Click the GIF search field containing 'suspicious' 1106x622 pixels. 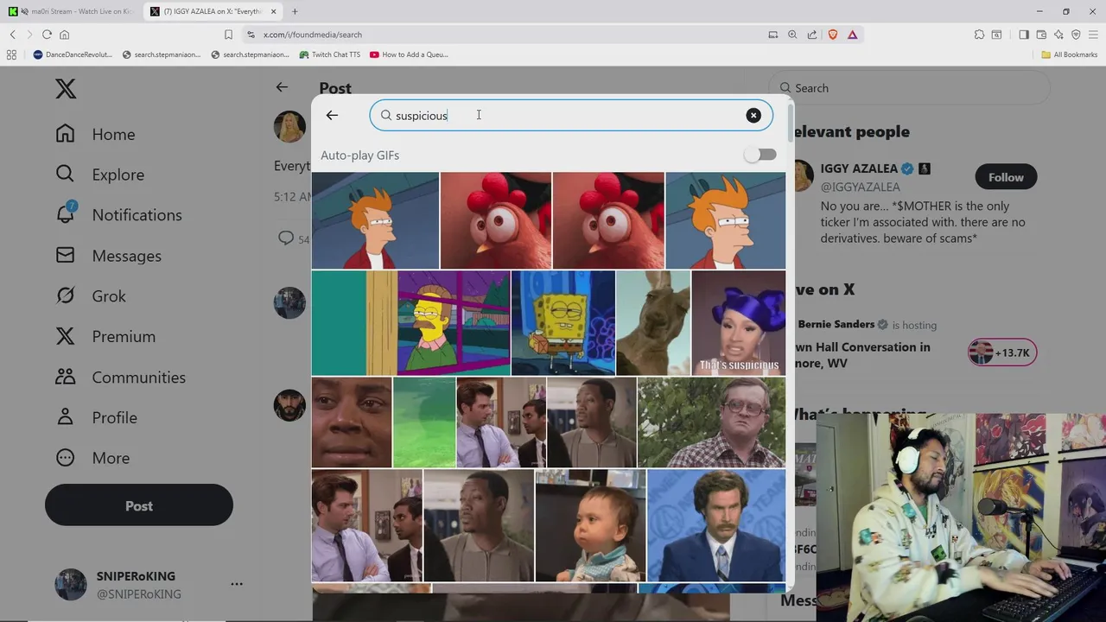571,115
